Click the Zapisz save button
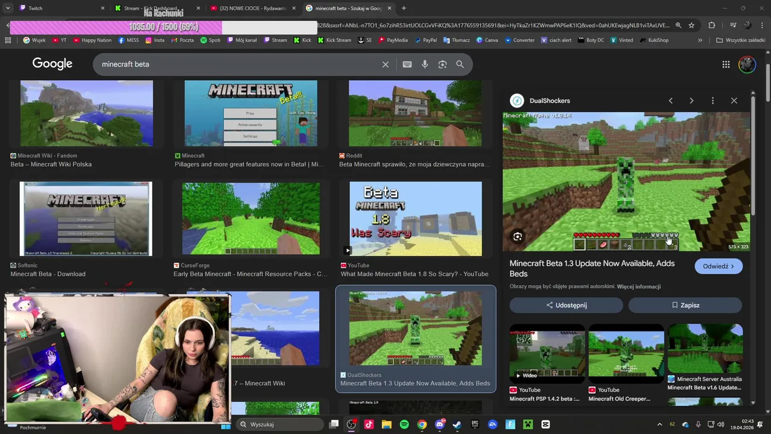The image size is (771, 434). [685, 306]
